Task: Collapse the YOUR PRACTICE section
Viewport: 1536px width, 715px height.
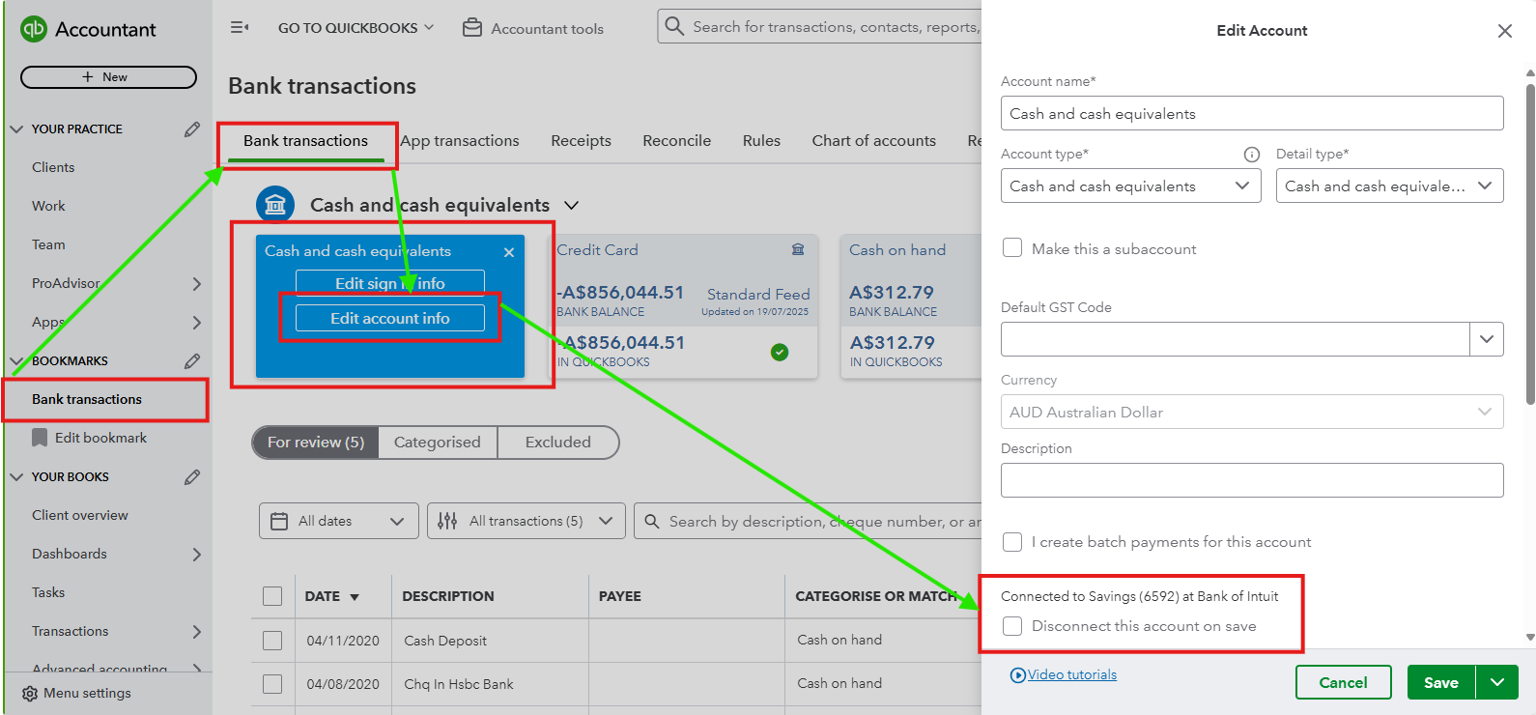Action: click(x=16, y=129)
